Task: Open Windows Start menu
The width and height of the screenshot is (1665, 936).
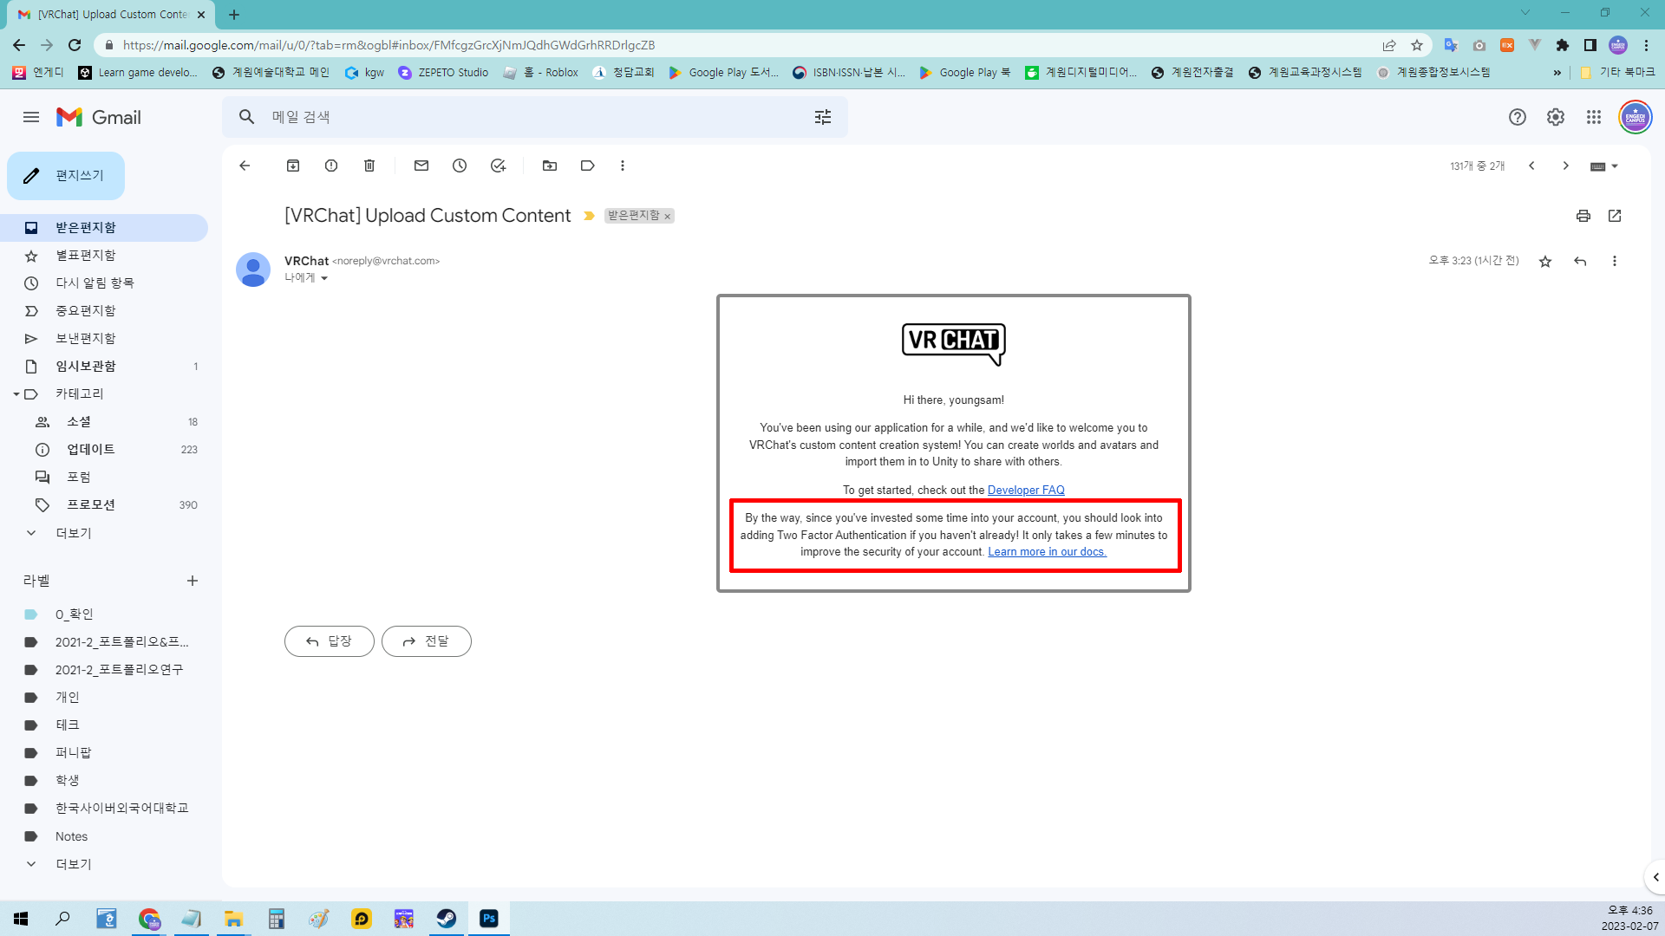Action: 21,919
